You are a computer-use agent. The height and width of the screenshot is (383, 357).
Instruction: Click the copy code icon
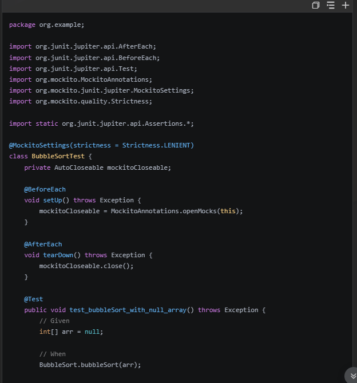click(x=316, y=5)
